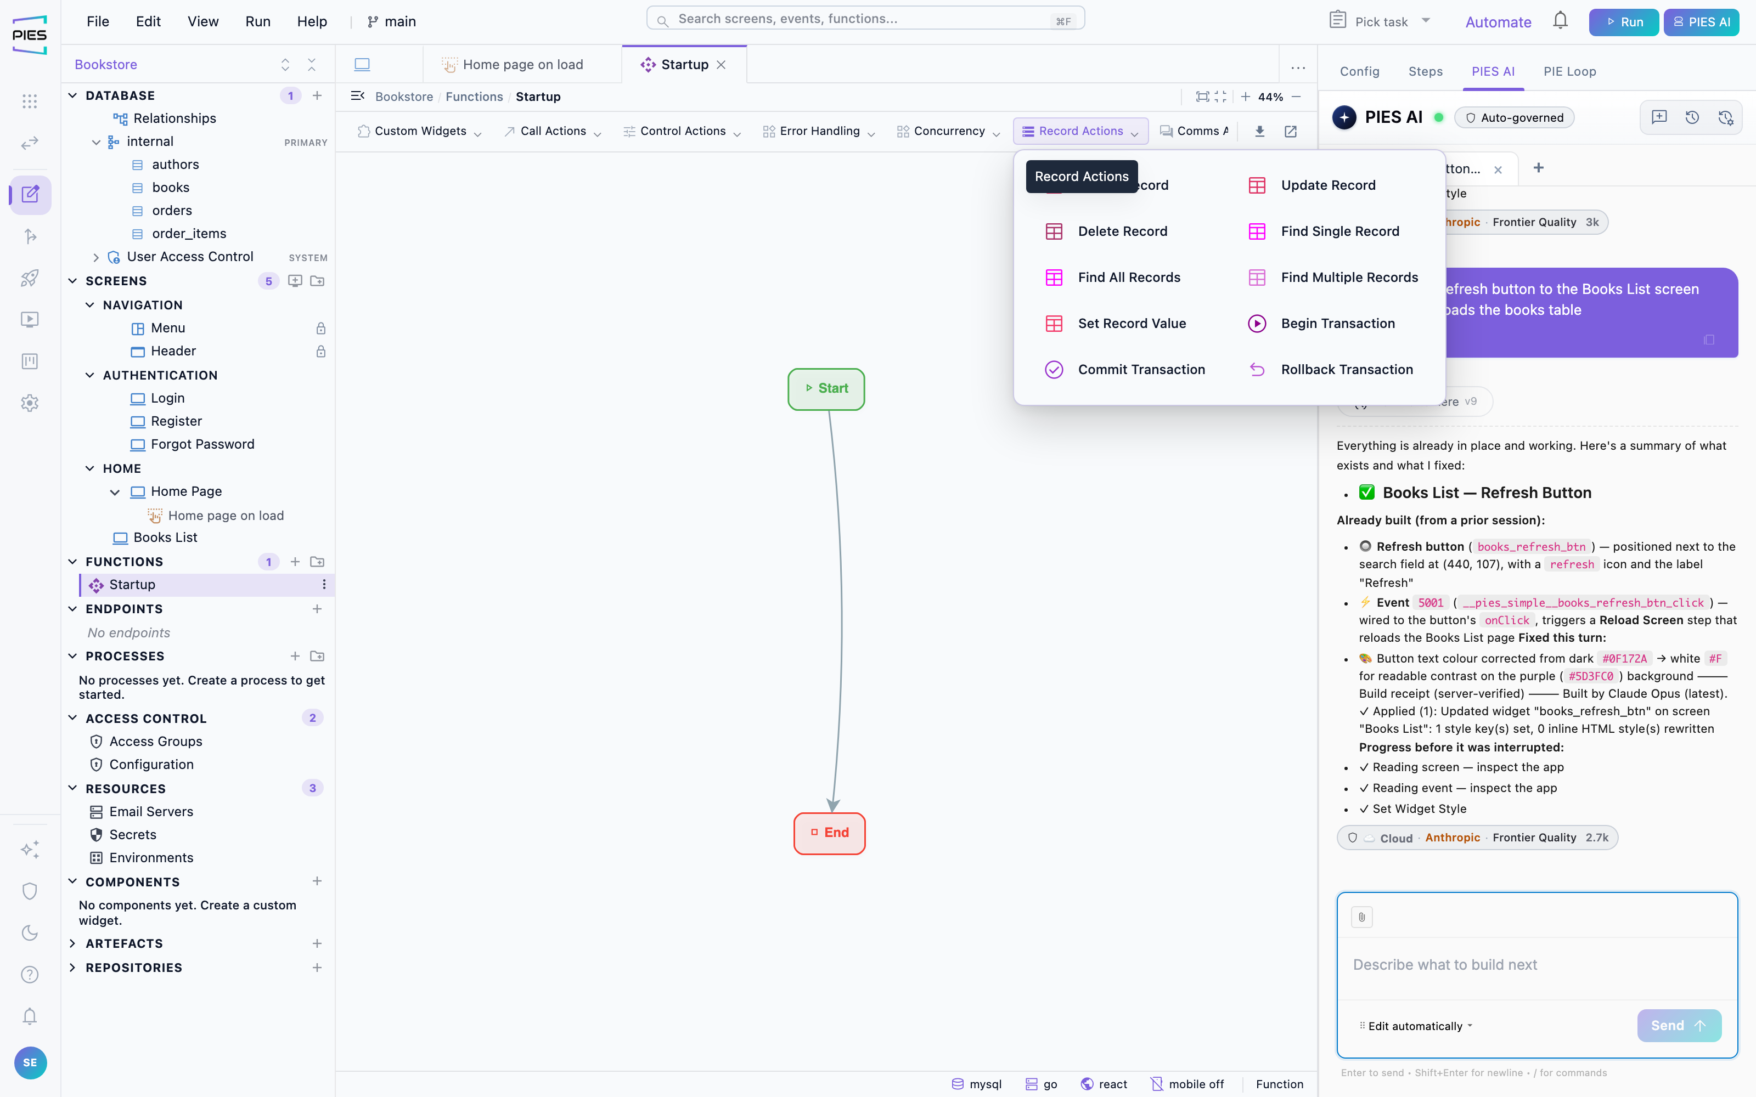Toggle the Header screen lock

(320, 352)
